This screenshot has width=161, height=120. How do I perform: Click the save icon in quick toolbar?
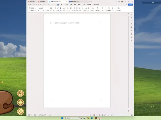34,4
